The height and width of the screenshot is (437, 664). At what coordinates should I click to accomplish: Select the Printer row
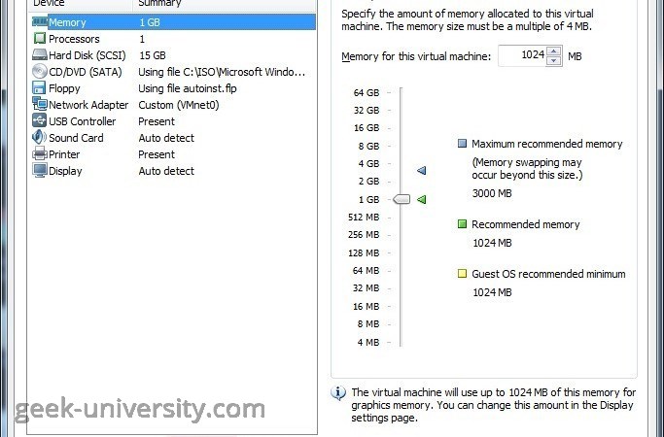[x=173, y=154]
